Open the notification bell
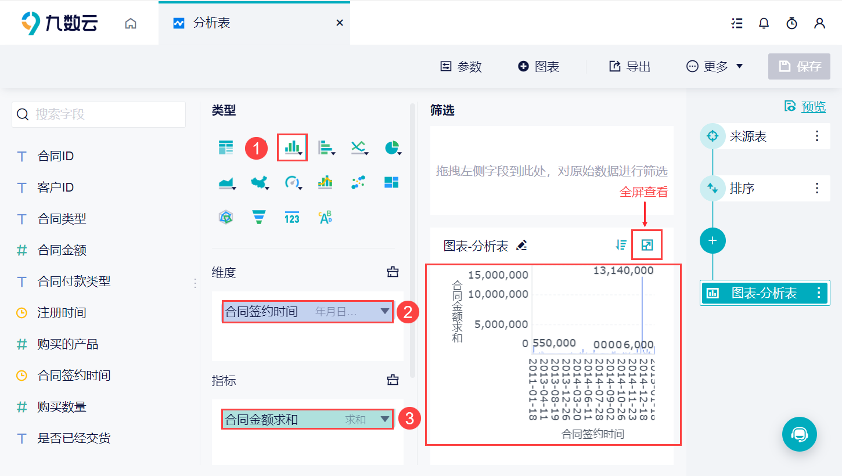The image size is (842, 476). click(764, 23)
